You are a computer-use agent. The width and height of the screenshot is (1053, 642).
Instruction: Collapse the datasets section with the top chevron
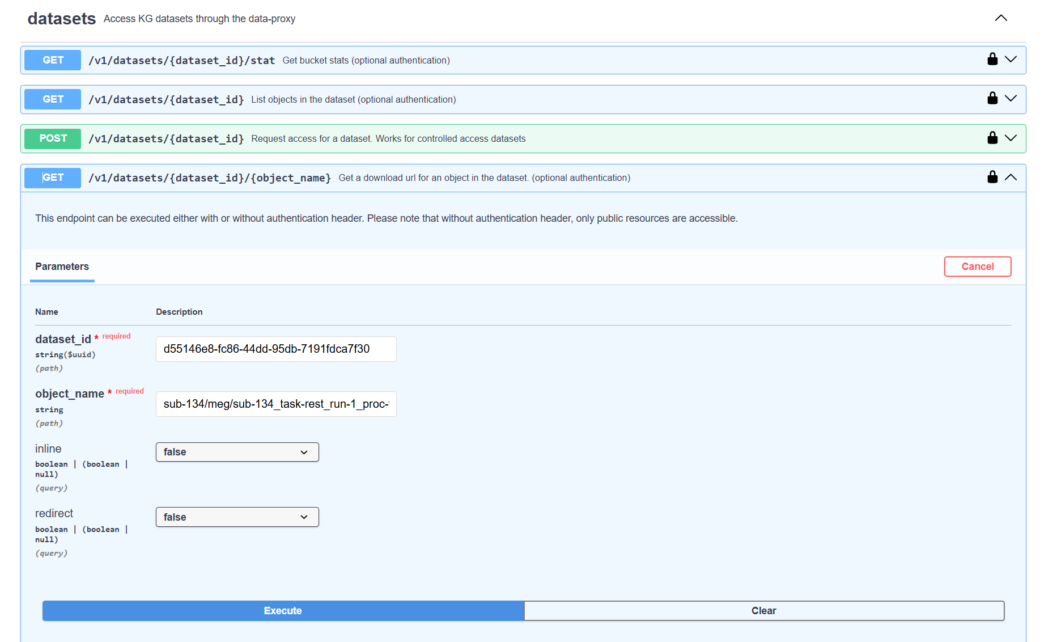tap(1001, 18)
